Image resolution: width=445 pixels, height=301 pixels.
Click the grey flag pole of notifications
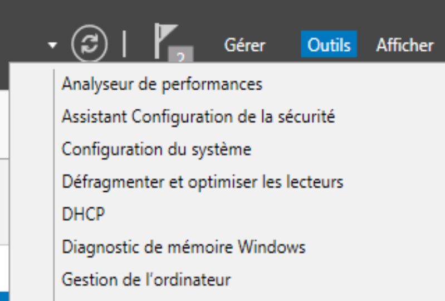point(157,41)
